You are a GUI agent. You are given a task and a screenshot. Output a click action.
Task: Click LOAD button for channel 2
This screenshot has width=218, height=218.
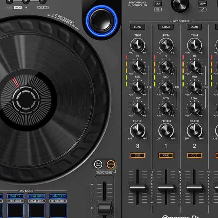click(x=194, y=27)
